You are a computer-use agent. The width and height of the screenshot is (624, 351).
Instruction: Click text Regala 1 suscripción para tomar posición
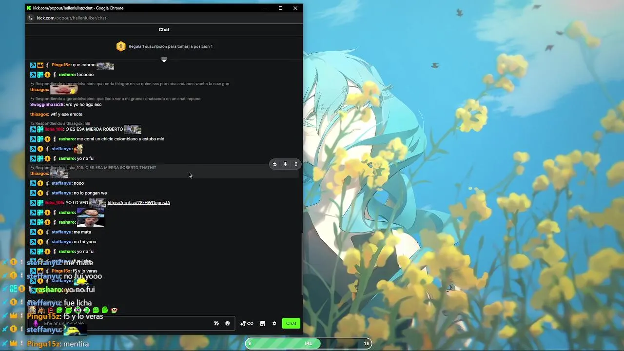[x=171, y=46]
